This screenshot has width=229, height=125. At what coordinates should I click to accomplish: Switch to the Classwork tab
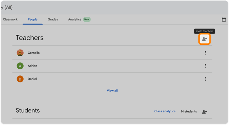point(10,19)
